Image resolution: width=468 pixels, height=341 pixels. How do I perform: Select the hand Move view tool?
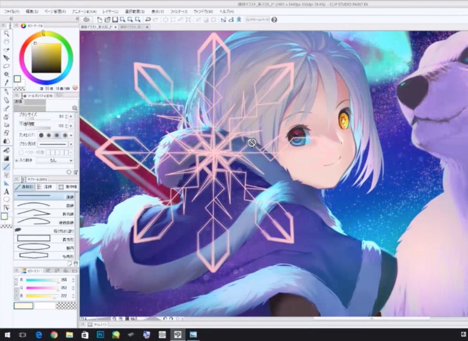(6, 41)
